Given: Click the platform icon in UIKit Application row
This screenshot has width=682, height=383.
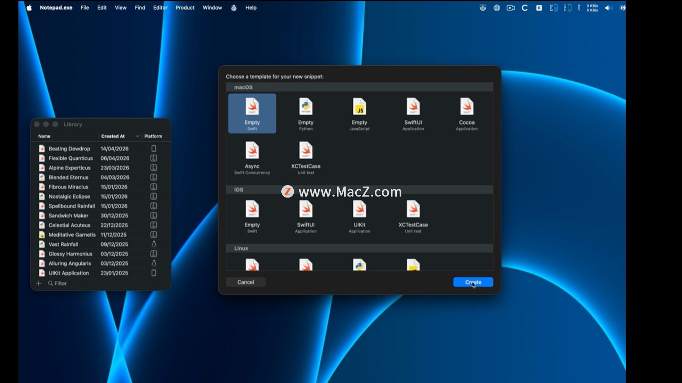Looking at the screenshot, I should pos(154,273).
